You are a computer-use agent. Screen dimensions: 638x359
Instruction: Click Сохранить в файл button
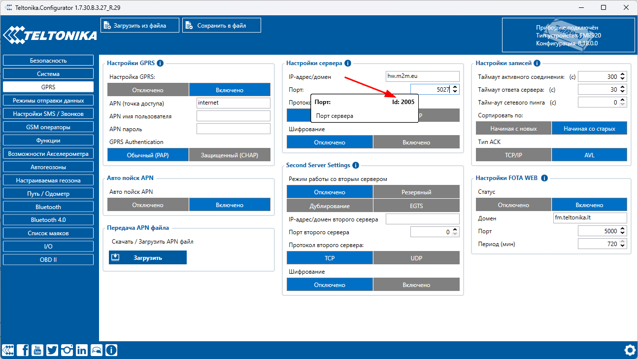point(222,26)
